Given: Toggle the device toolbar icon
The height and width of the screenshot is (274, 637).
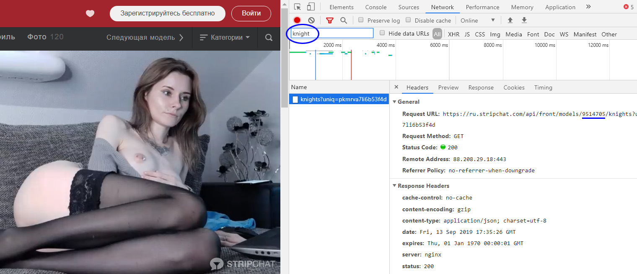Looking at the screenshot, I should [x=311, y=7].
